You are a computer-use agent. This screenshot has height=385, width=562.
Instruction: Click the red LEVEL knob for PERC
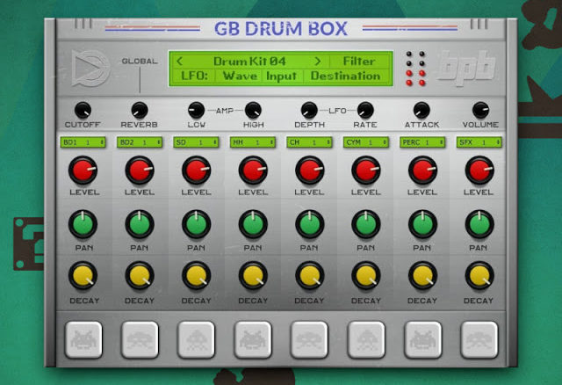coord(422,170)
